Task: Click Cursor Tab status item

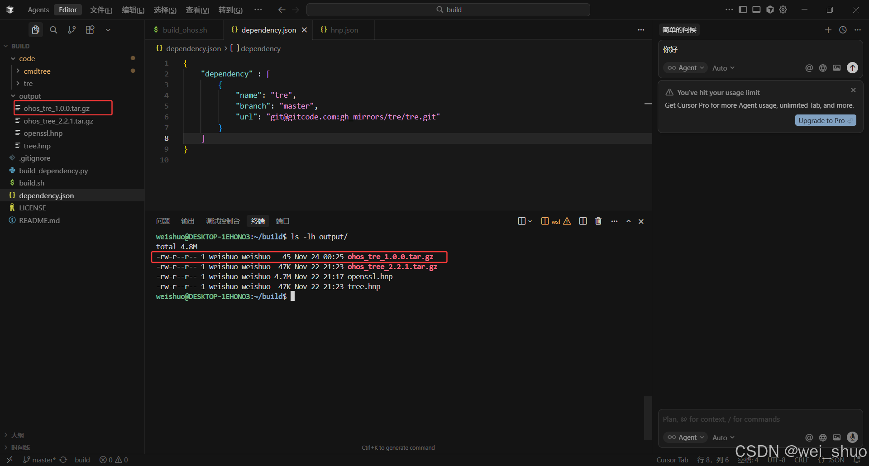Action: click(672, 460)
